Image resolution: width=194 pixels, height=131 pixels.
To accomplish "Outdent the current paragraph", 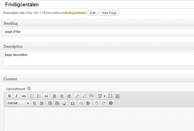I will (81, 103).
